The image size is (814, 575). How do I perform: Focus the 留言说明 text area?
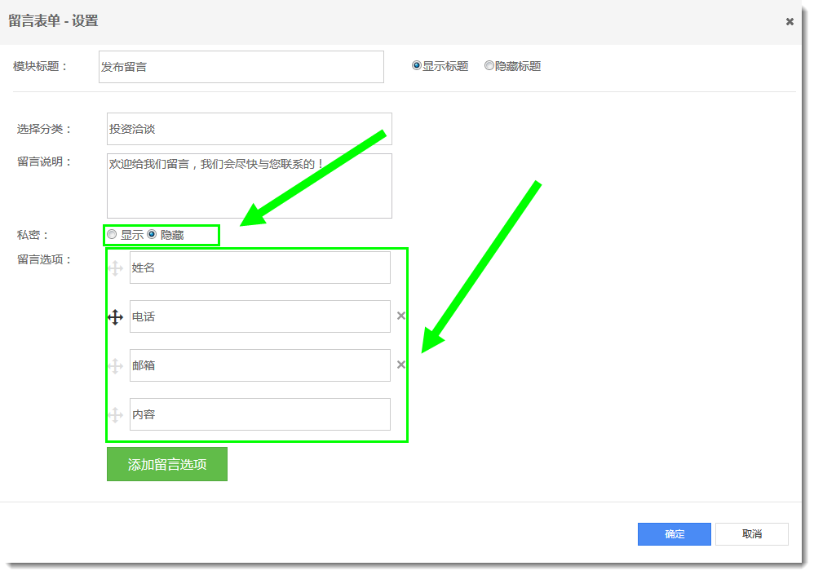249,186
